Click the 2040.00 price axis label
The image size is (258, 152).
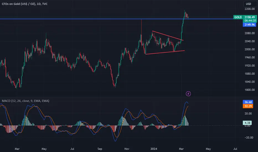(x=250, y=41)
